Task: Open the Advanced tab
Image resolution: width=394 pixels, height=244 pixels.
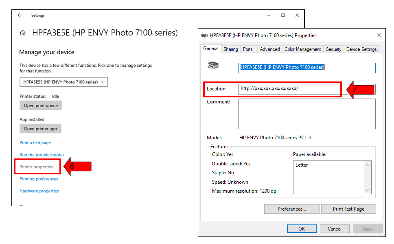Action: click(x=269, y=49)
